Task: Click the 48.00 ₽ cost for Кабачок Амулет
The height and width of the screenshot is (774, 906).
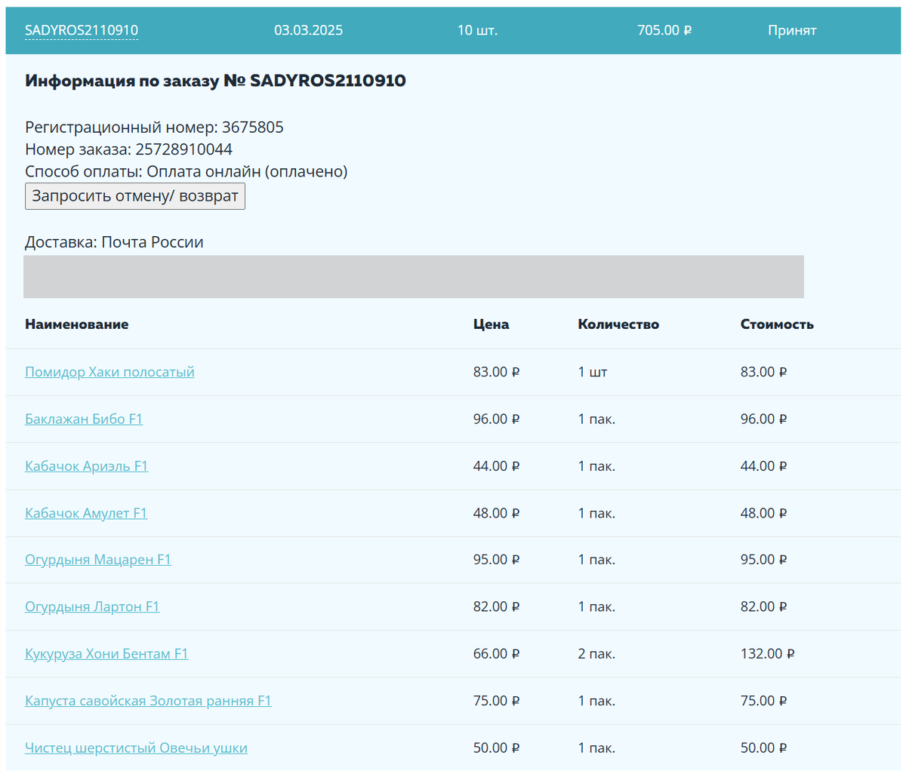Action: click(x=764, y=513)
